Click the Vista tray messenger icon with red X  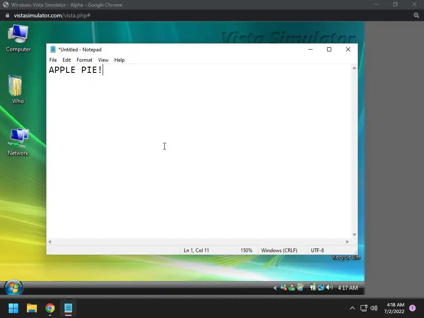point(283,287)
